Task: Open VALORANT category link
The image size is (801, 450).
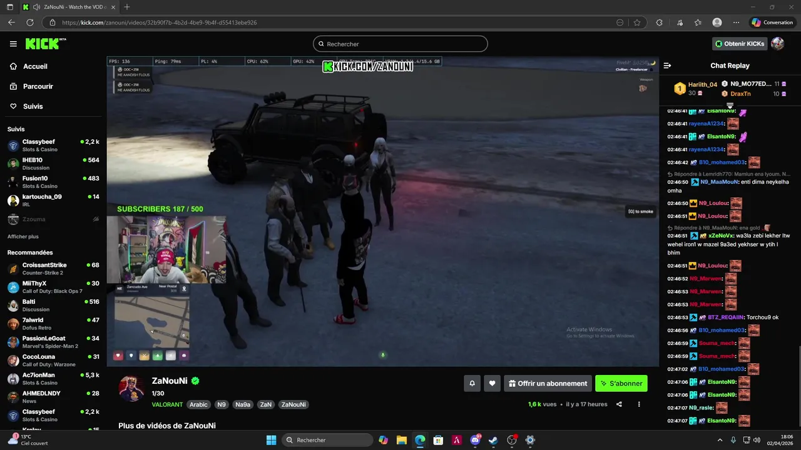Action: (x=167, y=404)
